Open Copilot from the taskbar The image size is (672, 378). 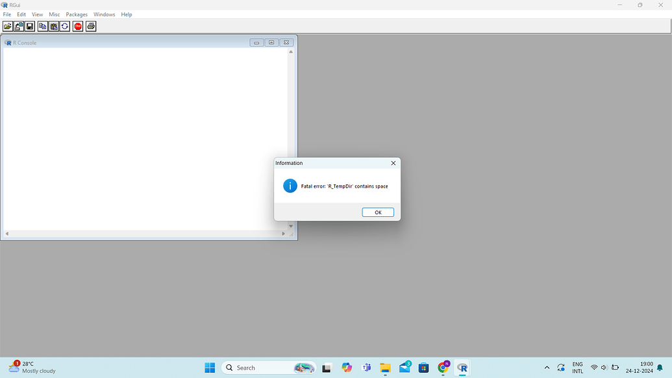(x=346, y=368)
